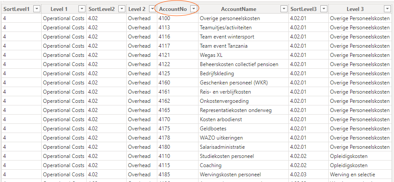
Task: Select the 'WAZO uitkeringen' cell
Action: 243,138
